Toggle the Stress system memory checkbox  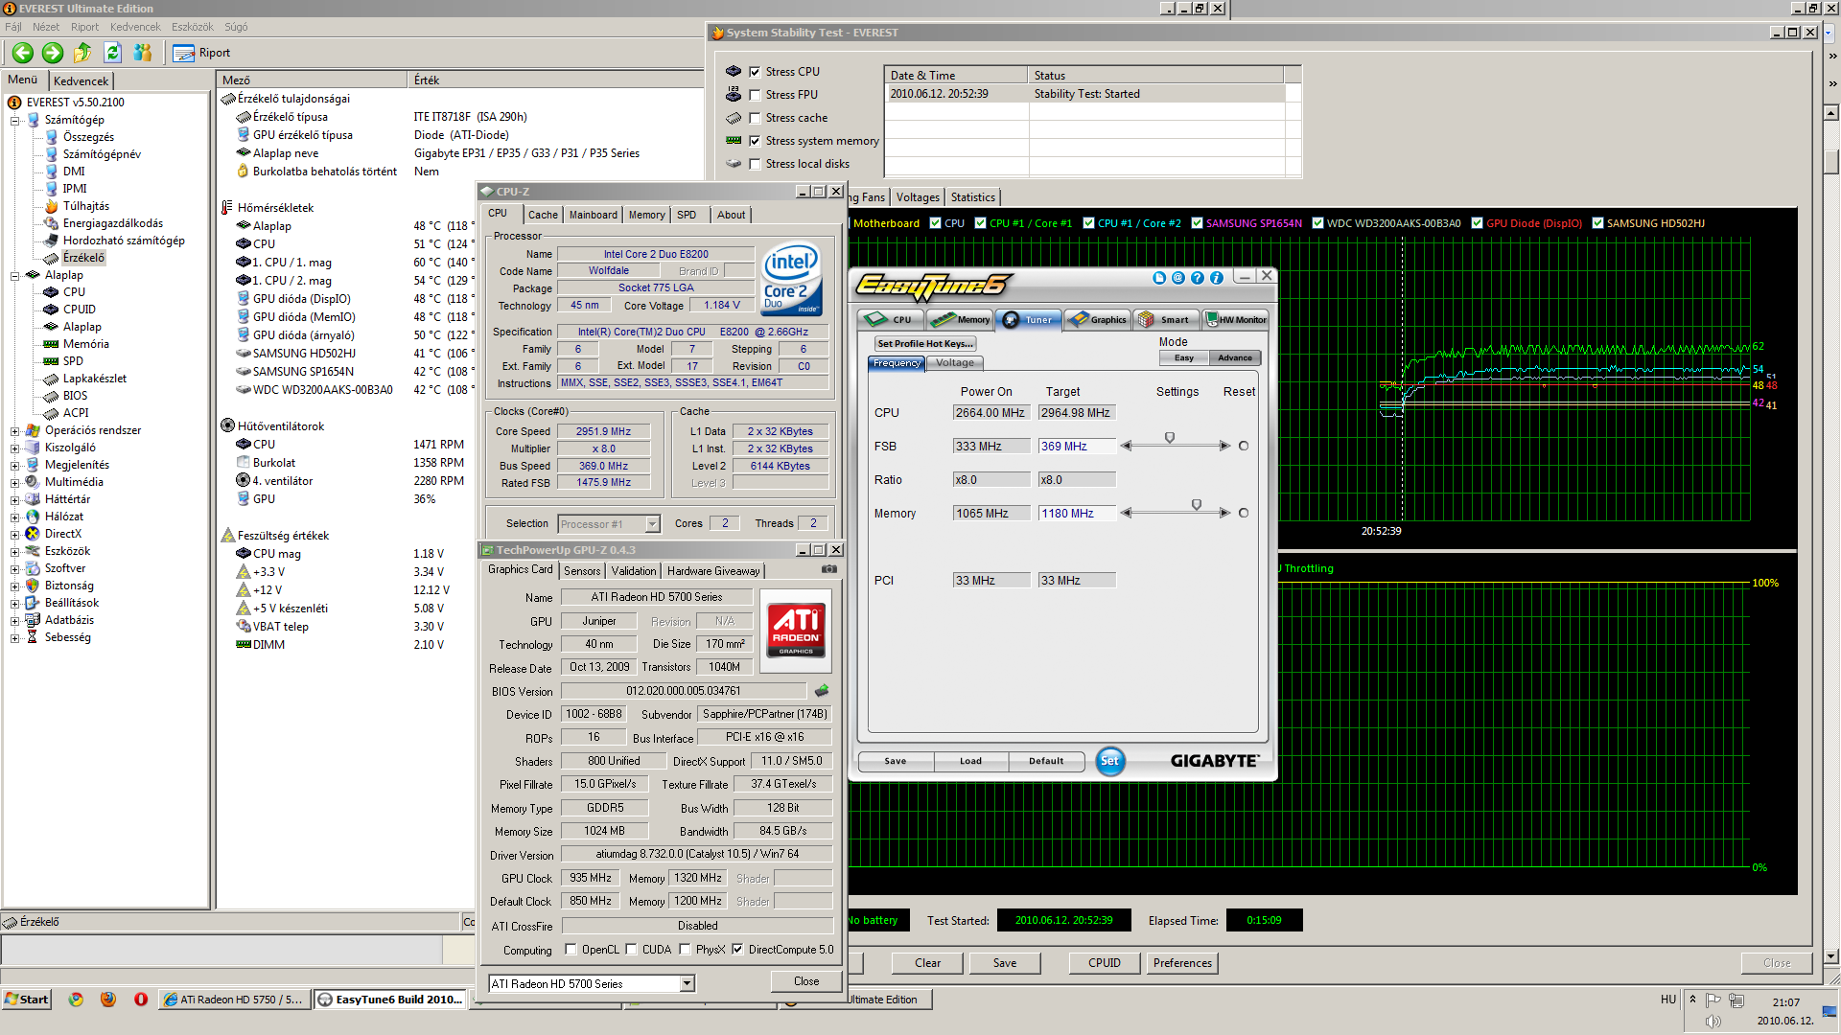(755, 141)
